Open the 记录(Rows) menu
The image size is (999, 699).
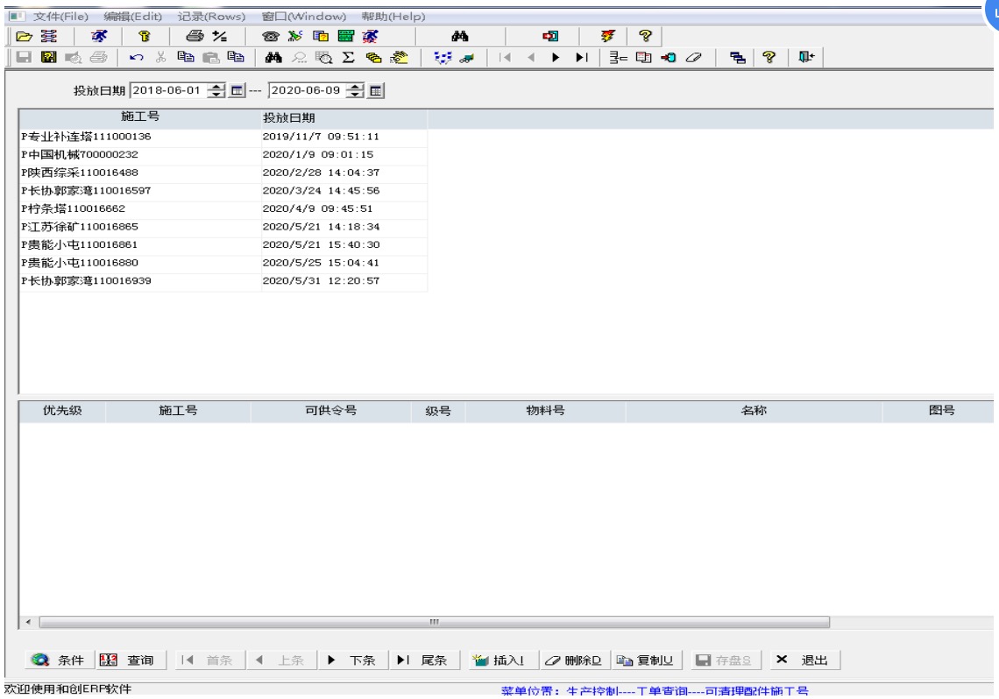(211, 17)
